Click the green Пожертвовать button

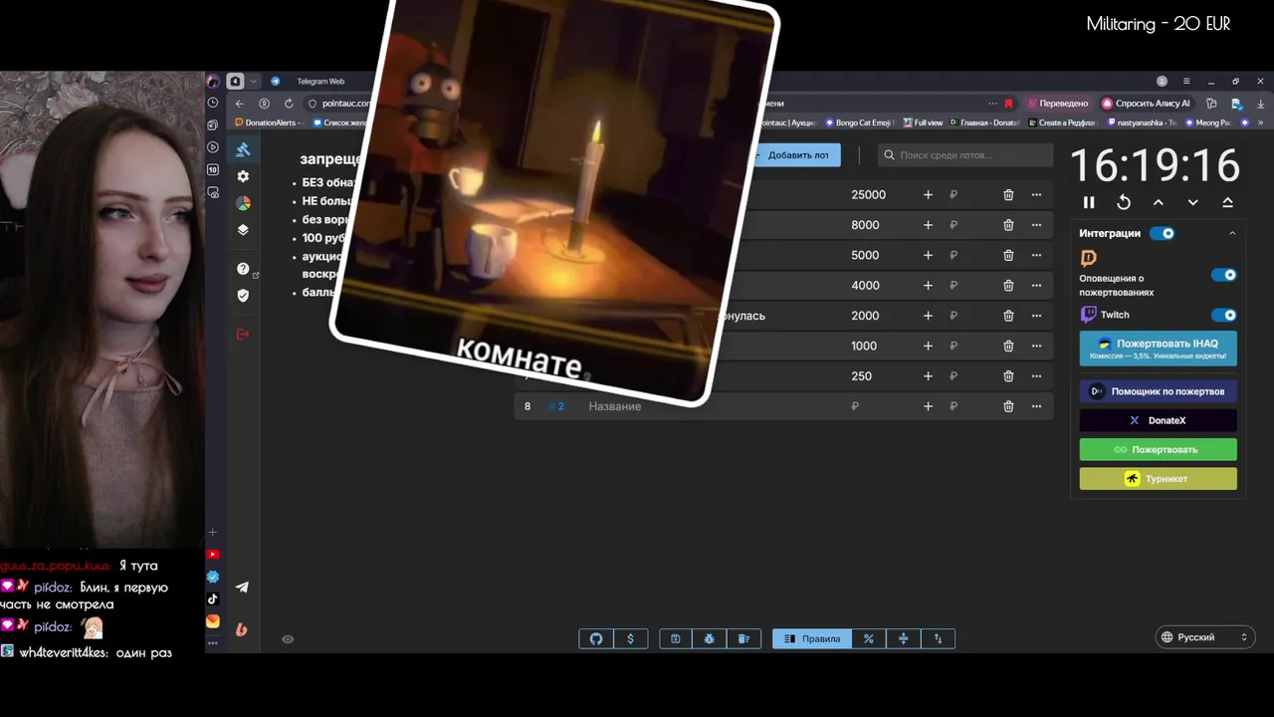1159,449
